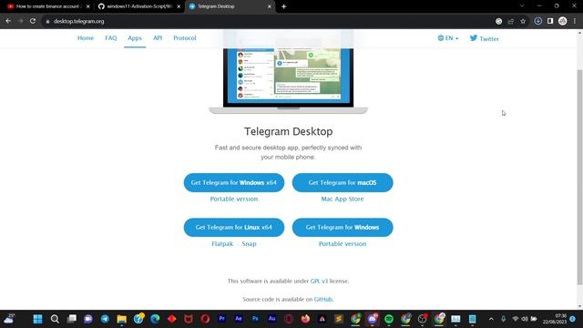
Task: Open API in site navigation
Action: coord(158,38)
